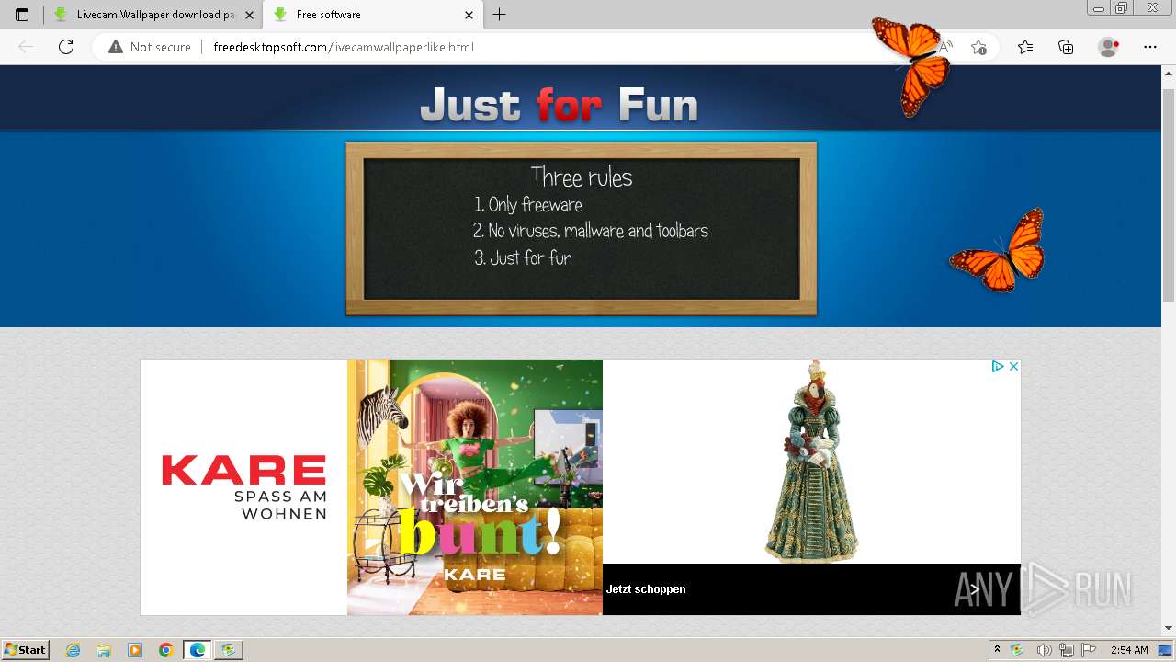Click the Just for Fun heading
The height and width of the screenshot is (662, 1176).
point(559,105)
